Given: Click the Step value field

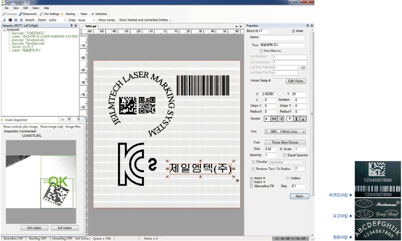Looking at the screenshot, I should tap(298, 187).
